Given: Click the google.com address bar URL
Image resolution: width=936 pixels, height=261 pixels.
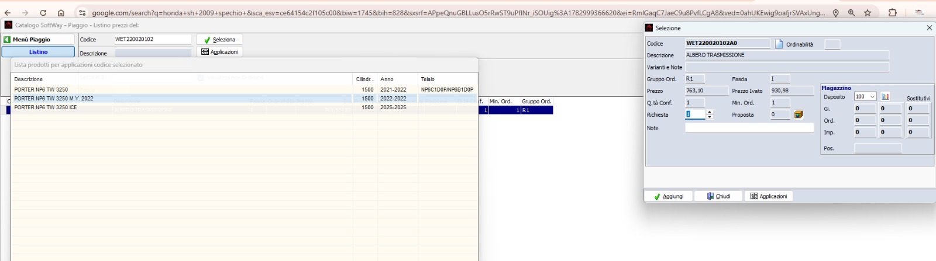Looking at the screenshot, I should [458, 12].
